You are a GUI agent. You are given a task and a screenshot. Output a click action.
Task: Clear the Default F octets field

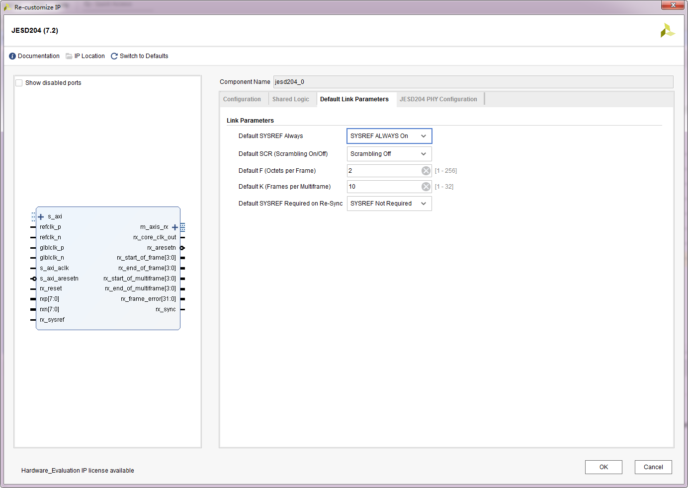coord(426,171)
